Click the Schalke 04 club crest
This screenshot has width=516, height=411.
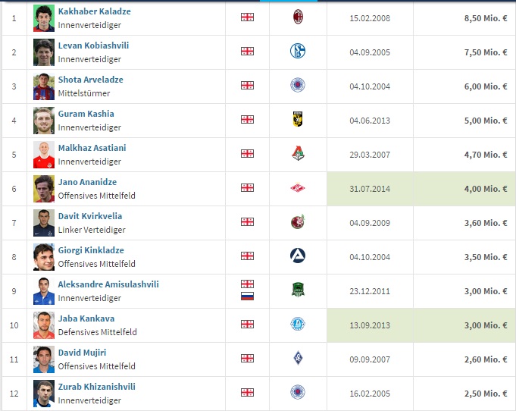click(x=298, y=51)
